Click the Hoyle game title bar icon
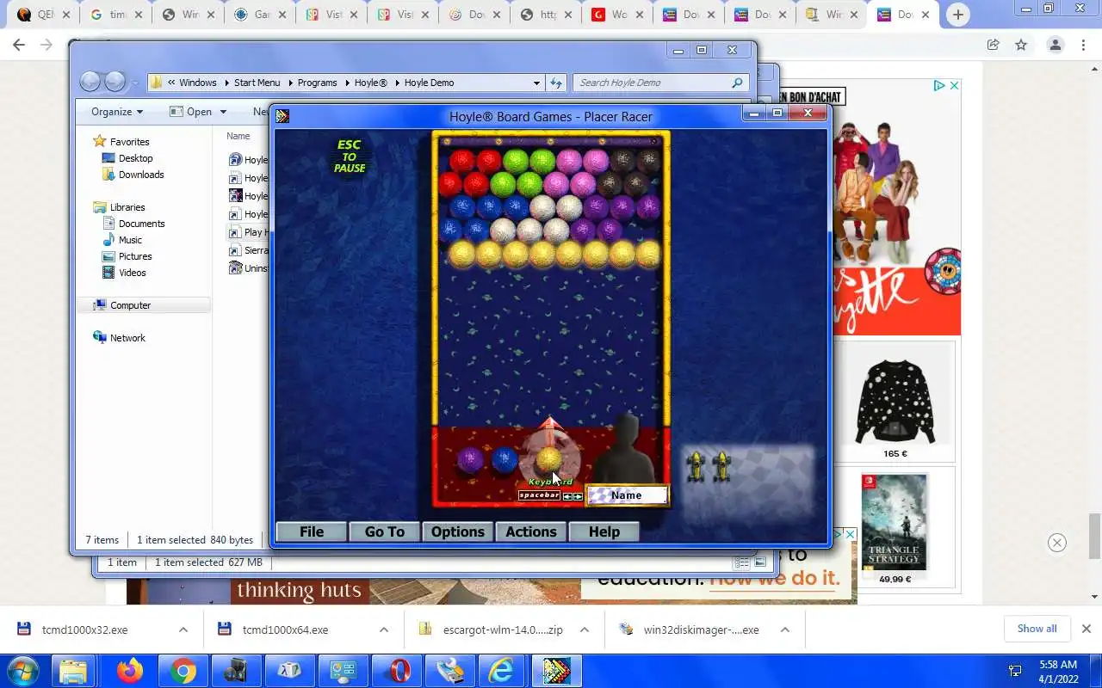The width and height of the screenshot is (1102, 688). (282, 116)
